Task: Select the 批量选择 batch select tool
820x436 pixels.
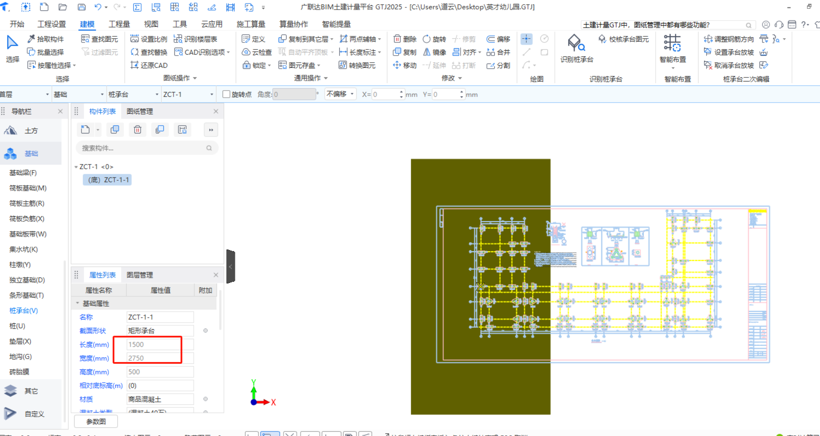Action: point(46,52)
